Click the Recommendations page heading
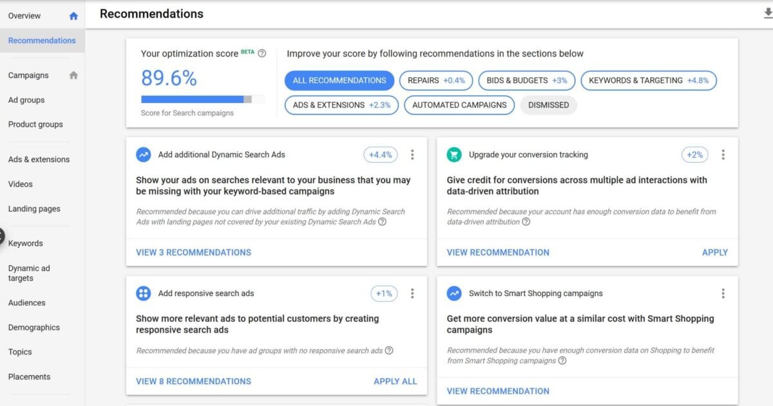Viewport: 773px width, 406px height. click(151, 14)
